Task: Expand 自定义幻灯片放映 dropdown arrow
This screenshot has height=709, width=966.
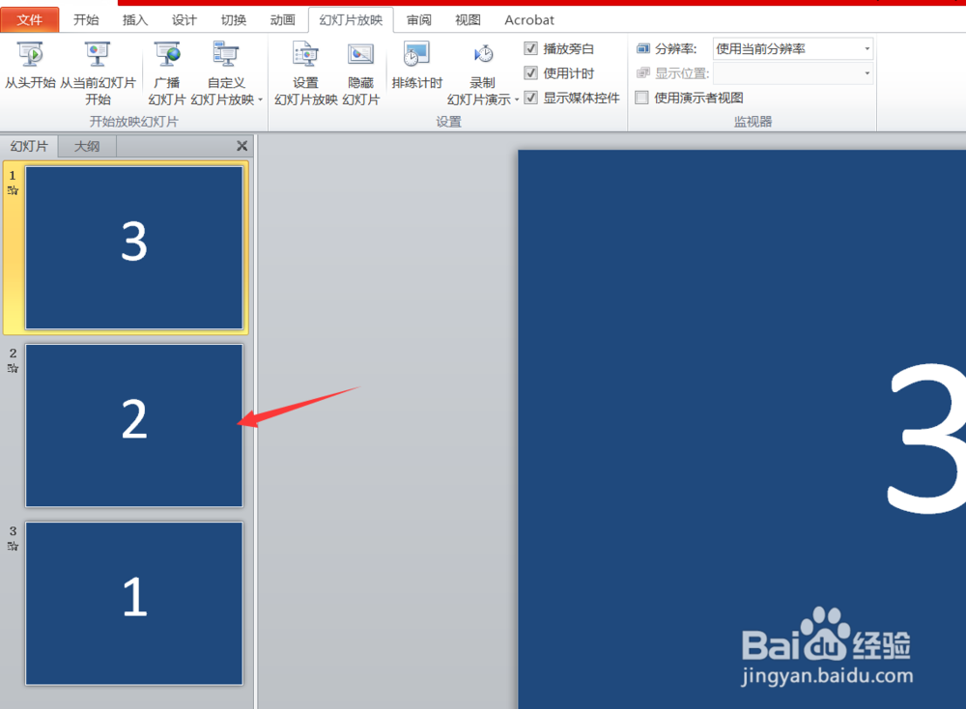Action: pyautogui.click(x=261, y=99)
